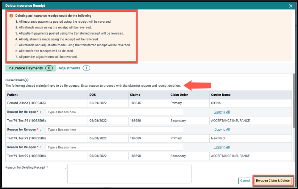Close the Delete Insurance Receipt dialog

click(x=290, y=6)
